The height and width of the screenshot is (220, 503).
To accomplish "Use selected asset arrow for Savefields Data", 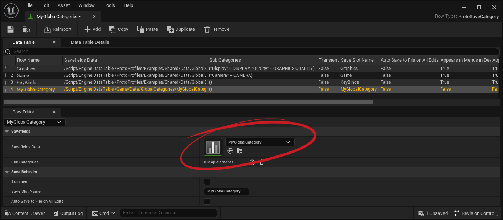I will tap(230, 151).
